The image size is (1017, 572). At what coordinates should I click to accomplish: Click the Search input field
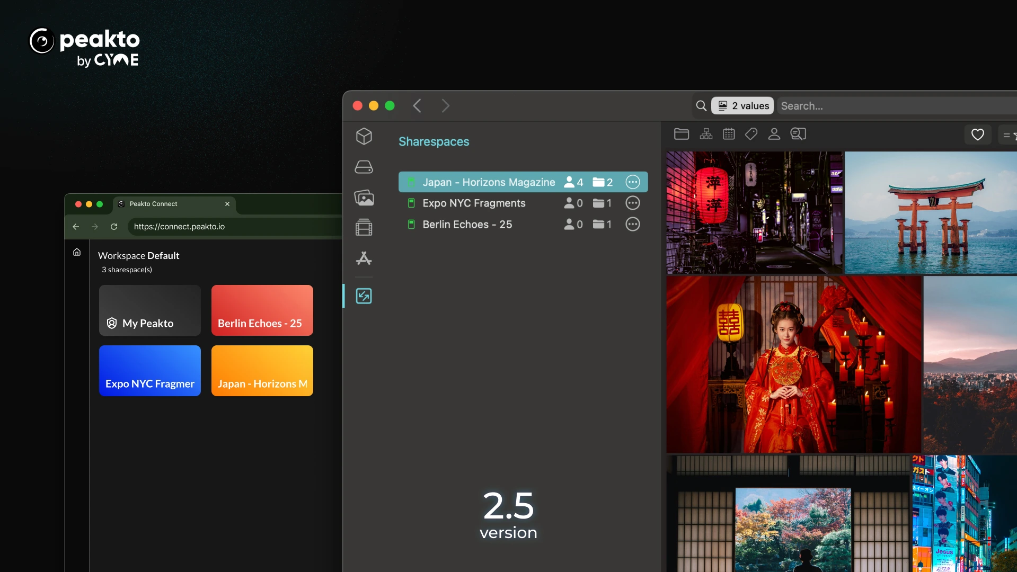point(896,106)
